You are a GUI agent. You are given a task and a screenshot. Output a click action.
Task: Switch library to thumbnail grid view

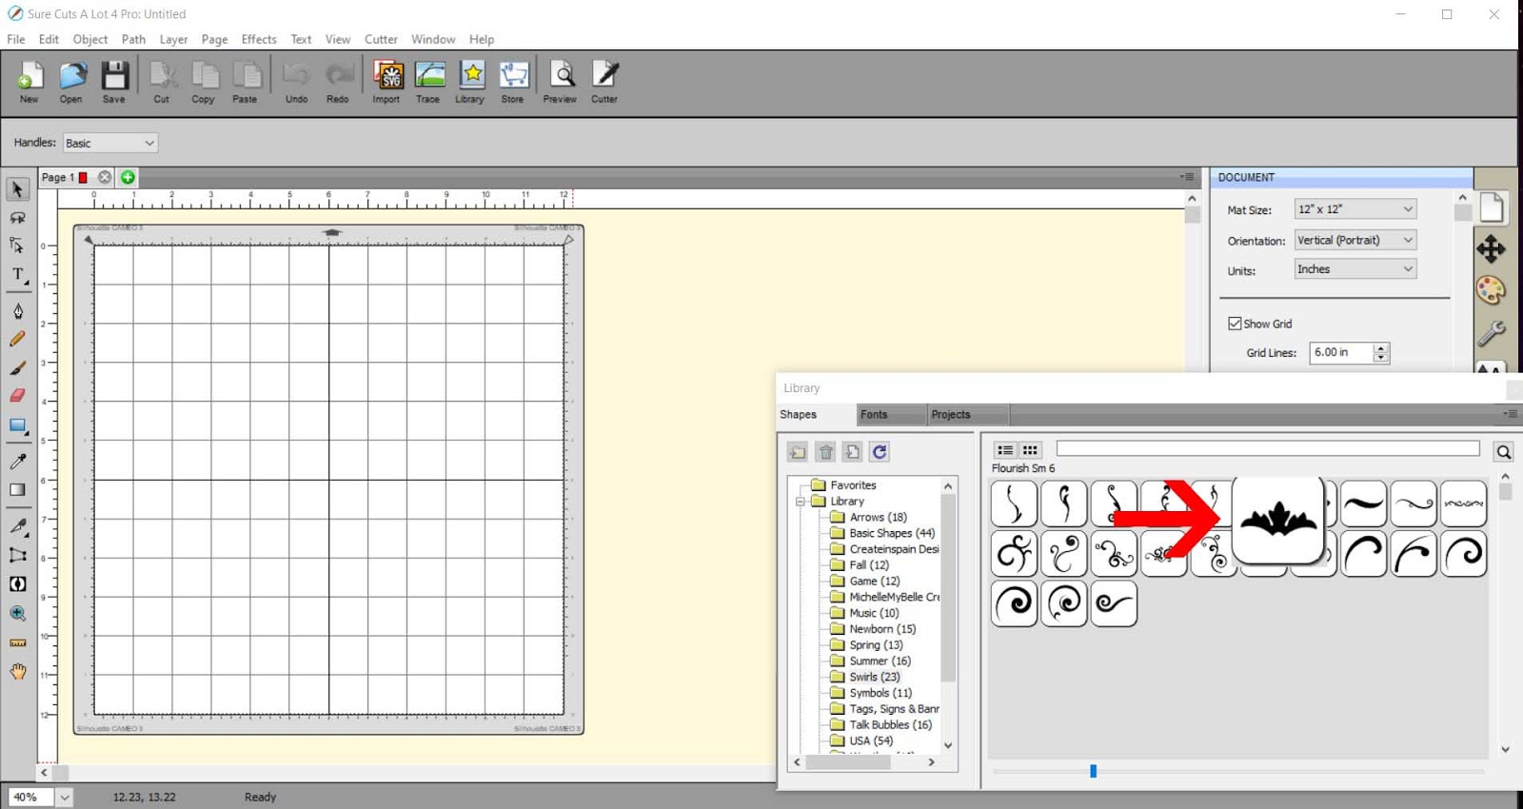point(1030,450)
